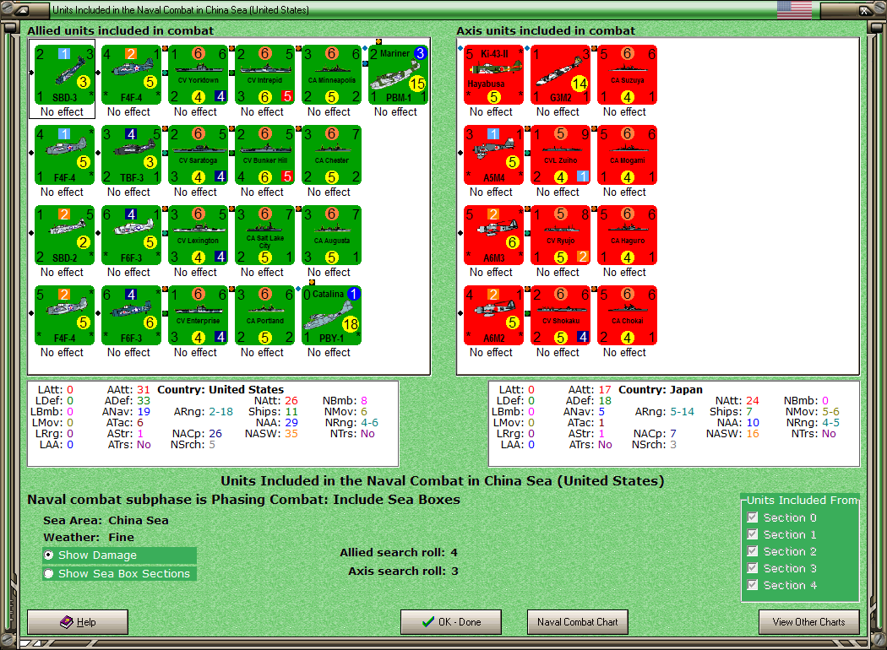Select the CV Lexington carrier counter

point(198,236)
